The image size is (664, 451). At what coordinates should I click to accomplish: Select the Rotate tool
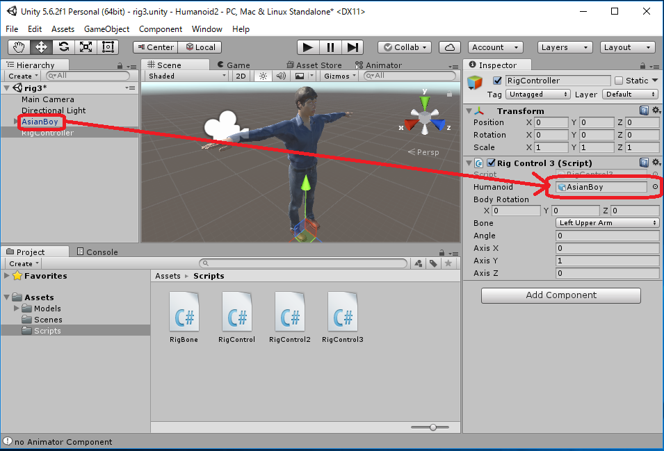64,47
